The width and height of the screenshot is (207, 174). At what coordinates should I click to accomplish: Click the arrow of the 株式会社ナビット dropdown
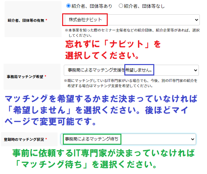[196, 20]
